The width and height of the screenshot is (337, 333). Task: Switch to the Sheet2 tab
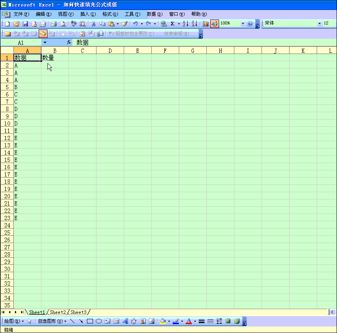[x=58, y=312]
